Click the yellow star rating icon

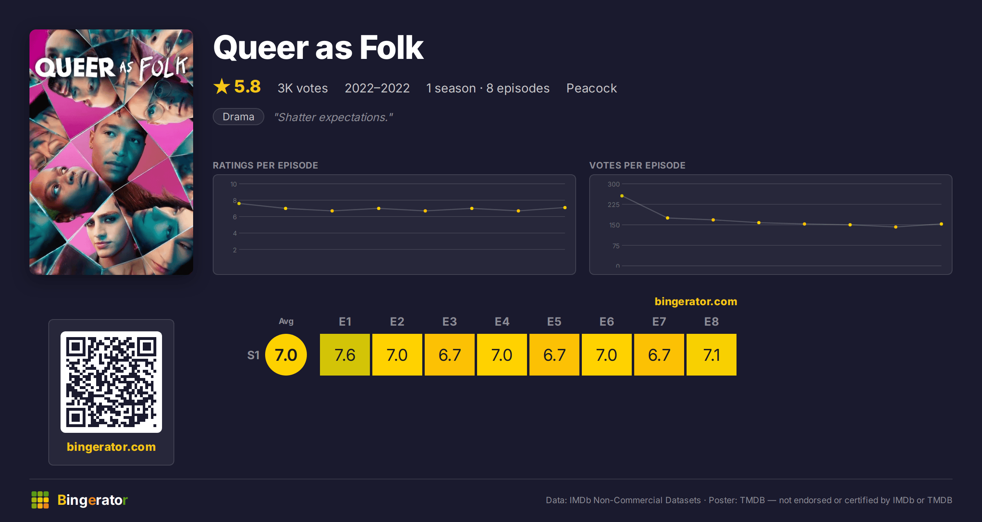click(x=222, y=86)
